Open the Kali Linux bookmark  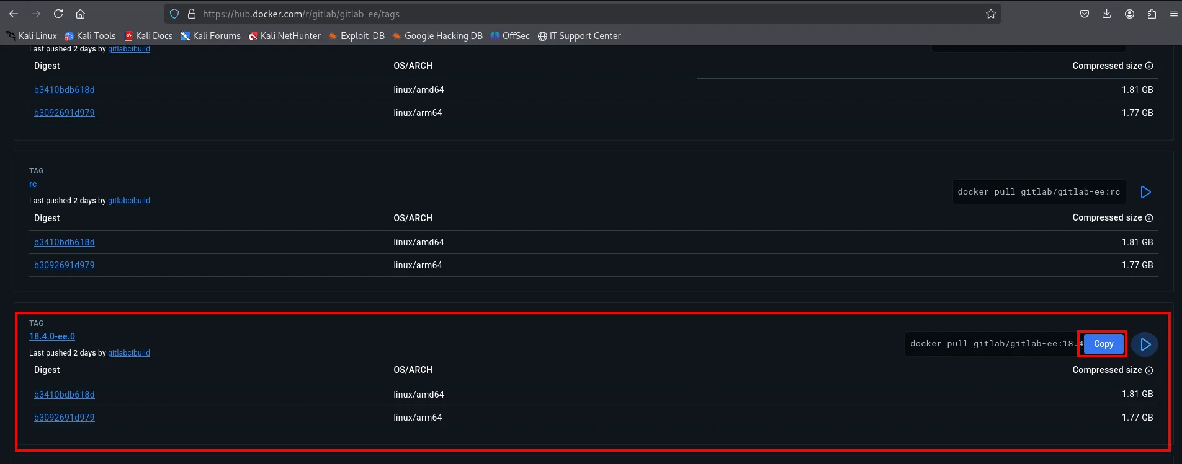(x=32, y=36)
